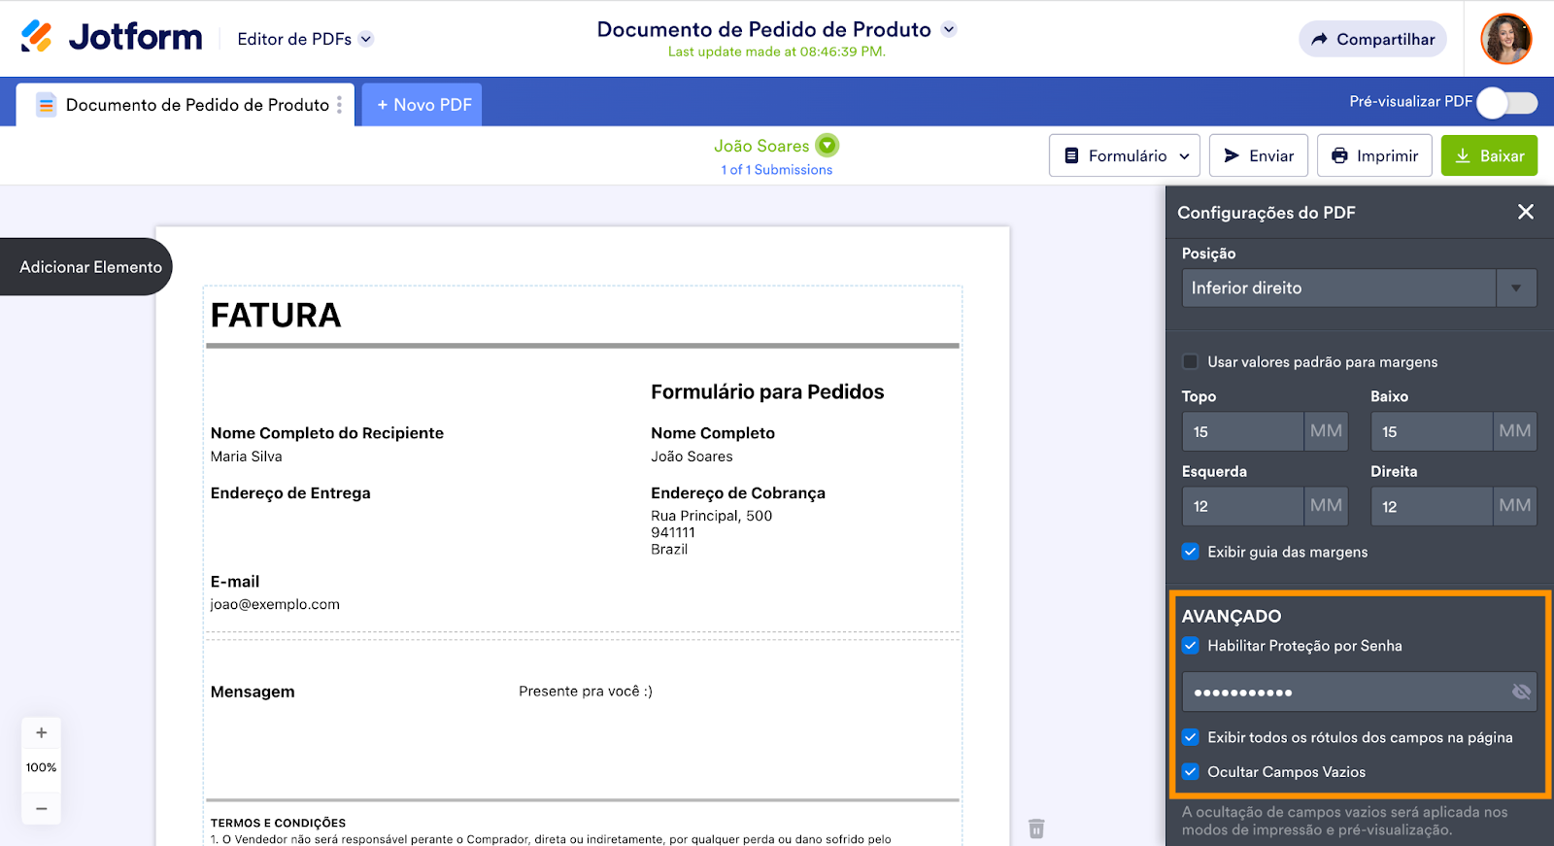Click the Brazil country line
Image resolution: width=1554 pixels, height=846 pixels.
click(669, 549)
